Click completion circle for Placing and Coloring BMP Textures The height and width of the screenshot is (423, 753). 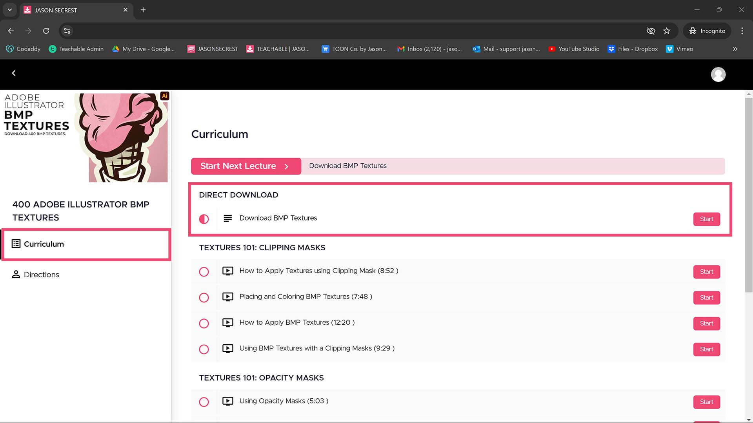point(204,298)
